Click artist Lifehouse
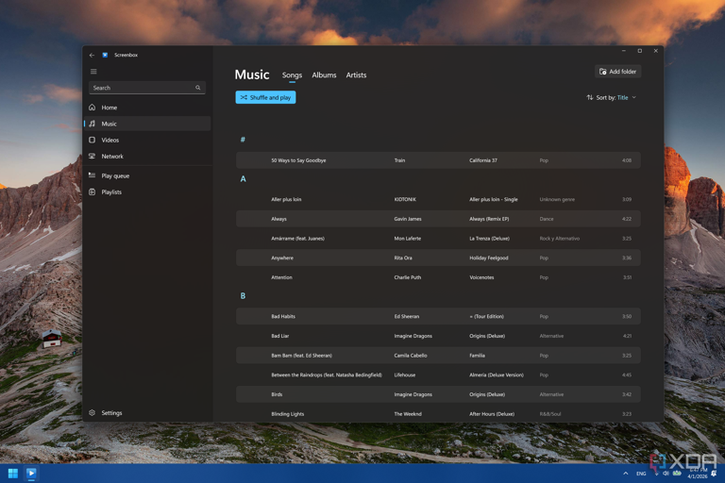The height and width of the screenshot is (483, 725). pyautogui.click(x=405, y=375)
